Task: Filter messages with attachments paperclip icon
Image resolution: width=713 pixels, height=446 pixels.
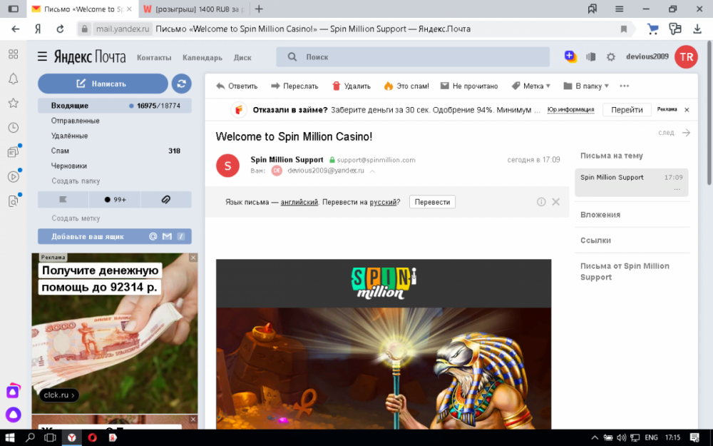Action: pos(166,200)
